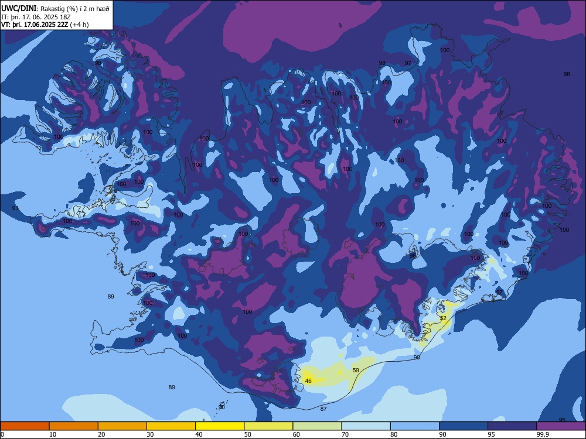Image resolution: width=586 pixels, height=439 pixels.
Task: Click the humidity value 93 on the map
Action: [x=15, y=208]
